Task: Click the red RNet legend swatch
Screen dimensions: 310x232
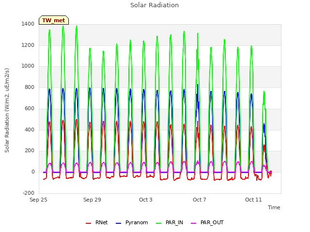Action: pos(88,223)
